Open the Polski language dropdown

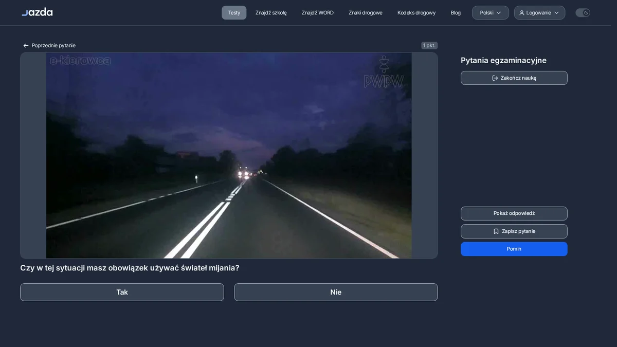[491, 13]
